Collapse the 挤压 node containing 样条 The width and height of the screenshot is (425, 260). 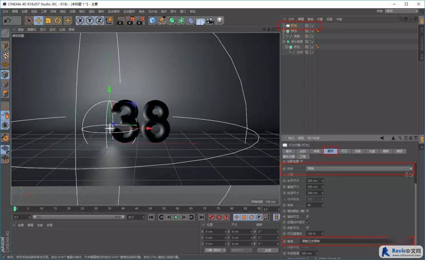pos(284,31)
